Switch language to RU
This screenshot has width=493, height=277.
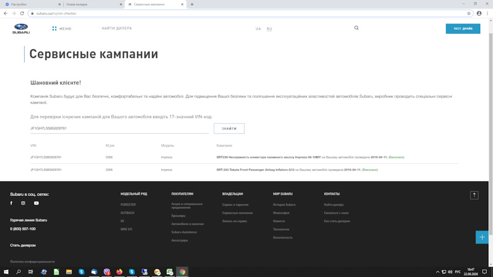269,29
